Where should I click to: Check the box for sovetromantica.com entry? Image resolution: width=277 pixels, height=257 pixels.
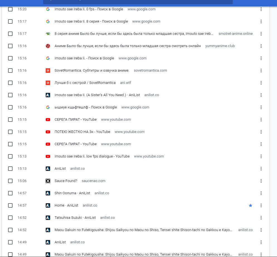click(x=10, y=71)
